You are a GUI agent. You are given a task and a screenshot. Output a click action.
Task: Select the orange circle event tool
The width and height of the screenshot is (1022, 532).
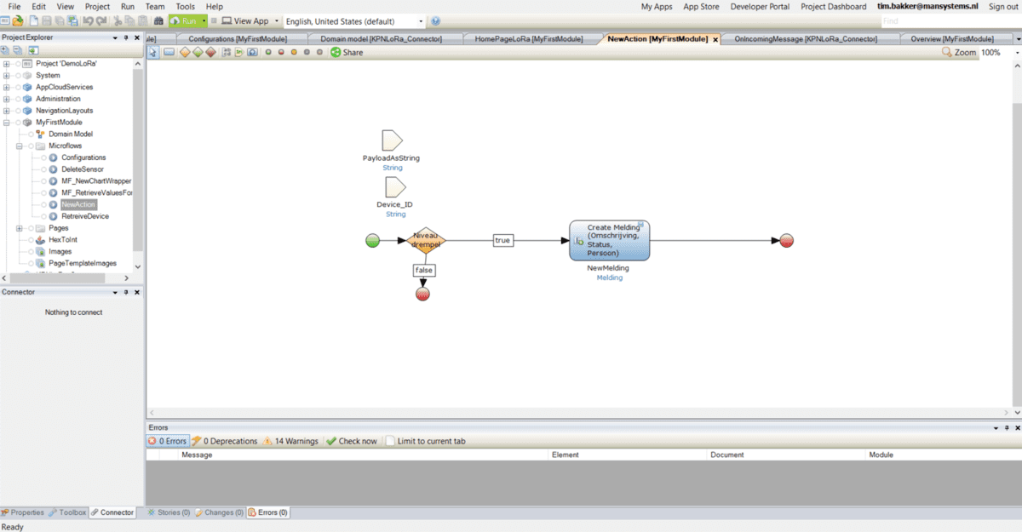(x=294, y=52)
